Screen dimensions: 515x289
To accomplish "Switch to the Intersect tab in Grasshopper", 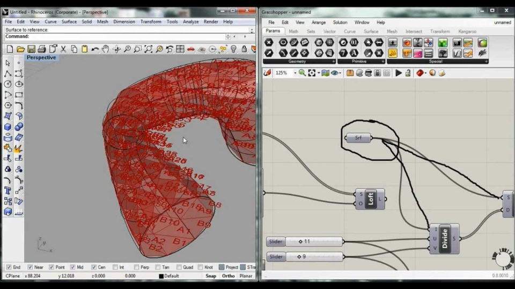I will (x=414, y=32).
